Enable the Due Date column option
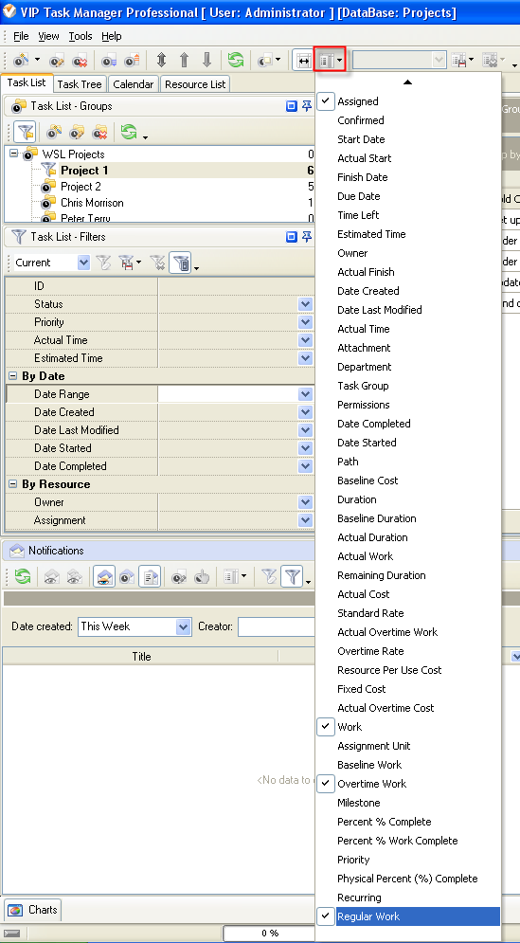The image size is (520, 943). [x=359, y=196]
